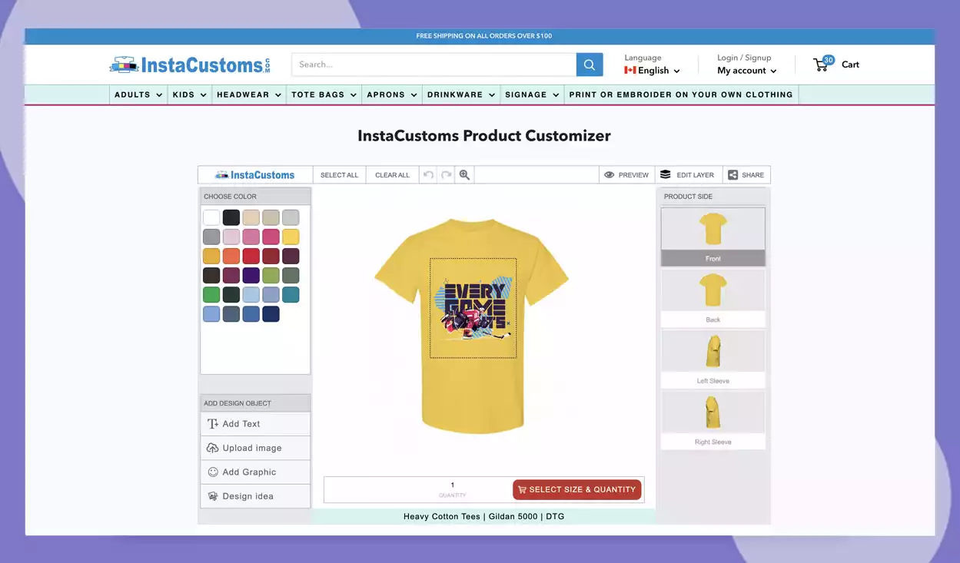Click the 'CHOOSE COLOR' panel header

click(x=255, y=197)
